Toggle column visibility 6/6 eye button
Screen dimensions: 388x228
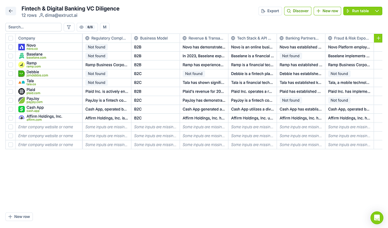coord(87,27)
